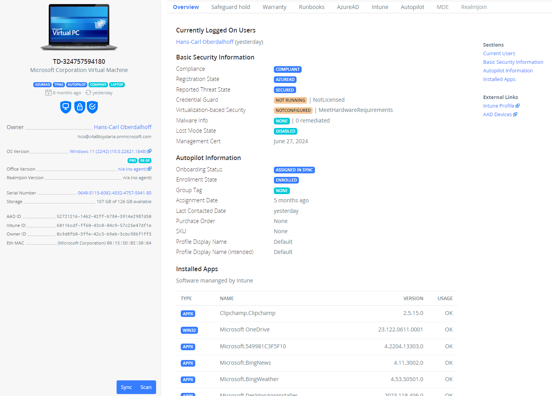Click the checkmark shield icon
552x396 pixels.
click(x=92, y=107)
